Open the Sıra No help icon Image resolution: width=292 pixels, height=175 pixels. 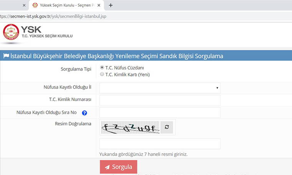pyautogui.click(x=85, y=113)
